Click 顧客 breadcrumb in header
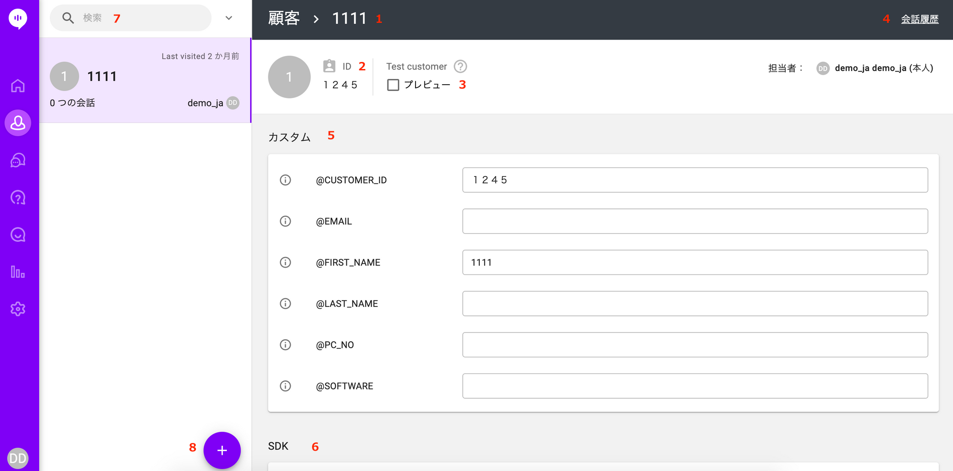The image size is (953, 471). (284, 19)
